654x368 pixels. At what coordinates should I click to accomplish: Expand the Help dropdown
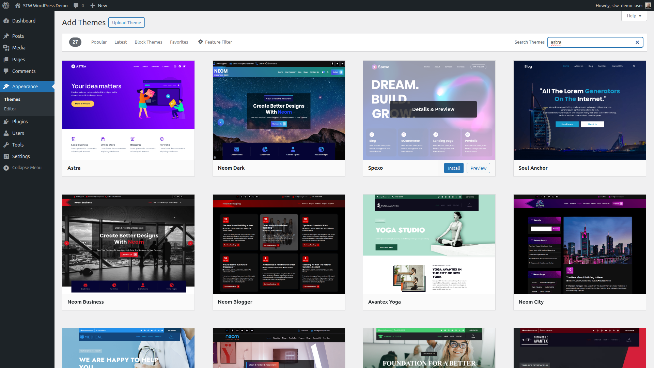point(634,16)
